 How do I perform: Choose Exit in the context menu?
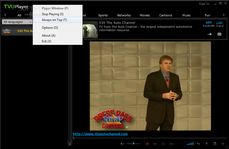(58, 41)
